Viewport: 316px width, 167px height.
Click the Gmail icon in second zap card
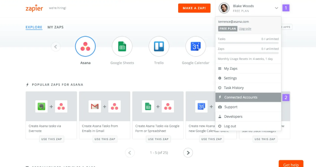(95, 106)
